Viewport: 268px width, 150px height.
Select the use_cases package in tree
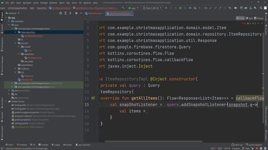coord(27,61)
